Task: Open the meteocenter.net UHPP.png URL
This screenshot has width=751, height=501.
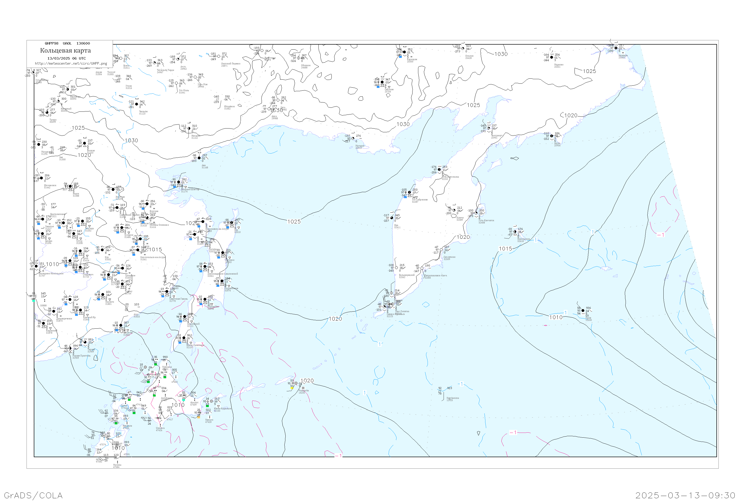Action: 71,64
